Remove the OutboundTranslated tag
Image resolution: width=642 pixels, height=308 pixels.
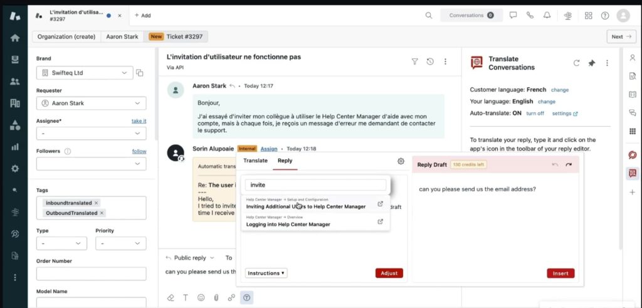click(102, 213)
